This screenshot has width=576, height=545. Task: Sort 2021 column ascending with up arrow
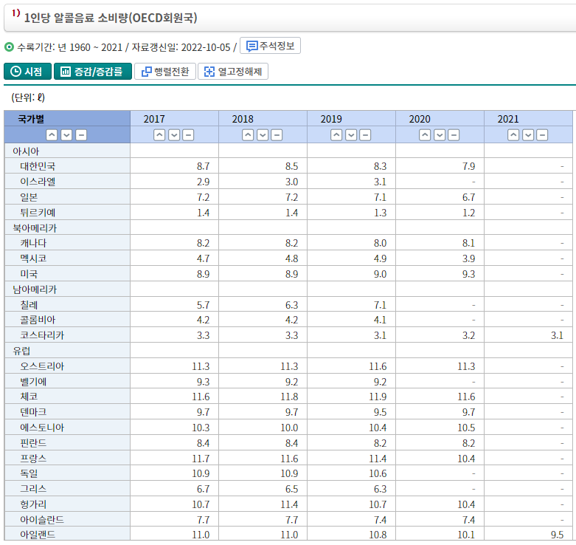click(x=513, y=135)
